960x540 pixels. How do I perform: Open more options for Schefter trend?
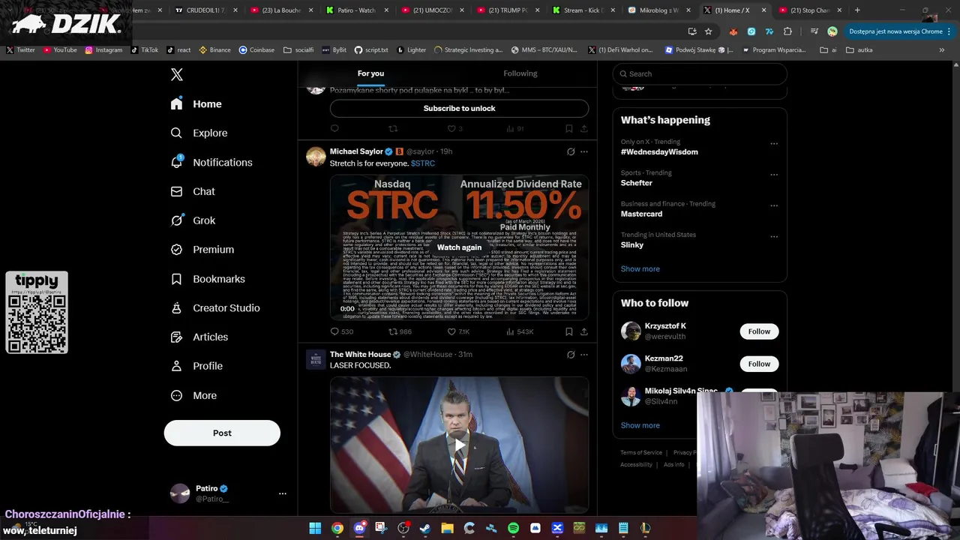click(x=774, y=175)
